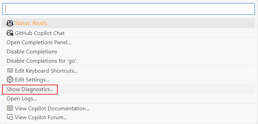The height and width of the screenshot is (124, 258).
Task: Click the Copilot Chat bubble icon
Action: coord(10,33)
